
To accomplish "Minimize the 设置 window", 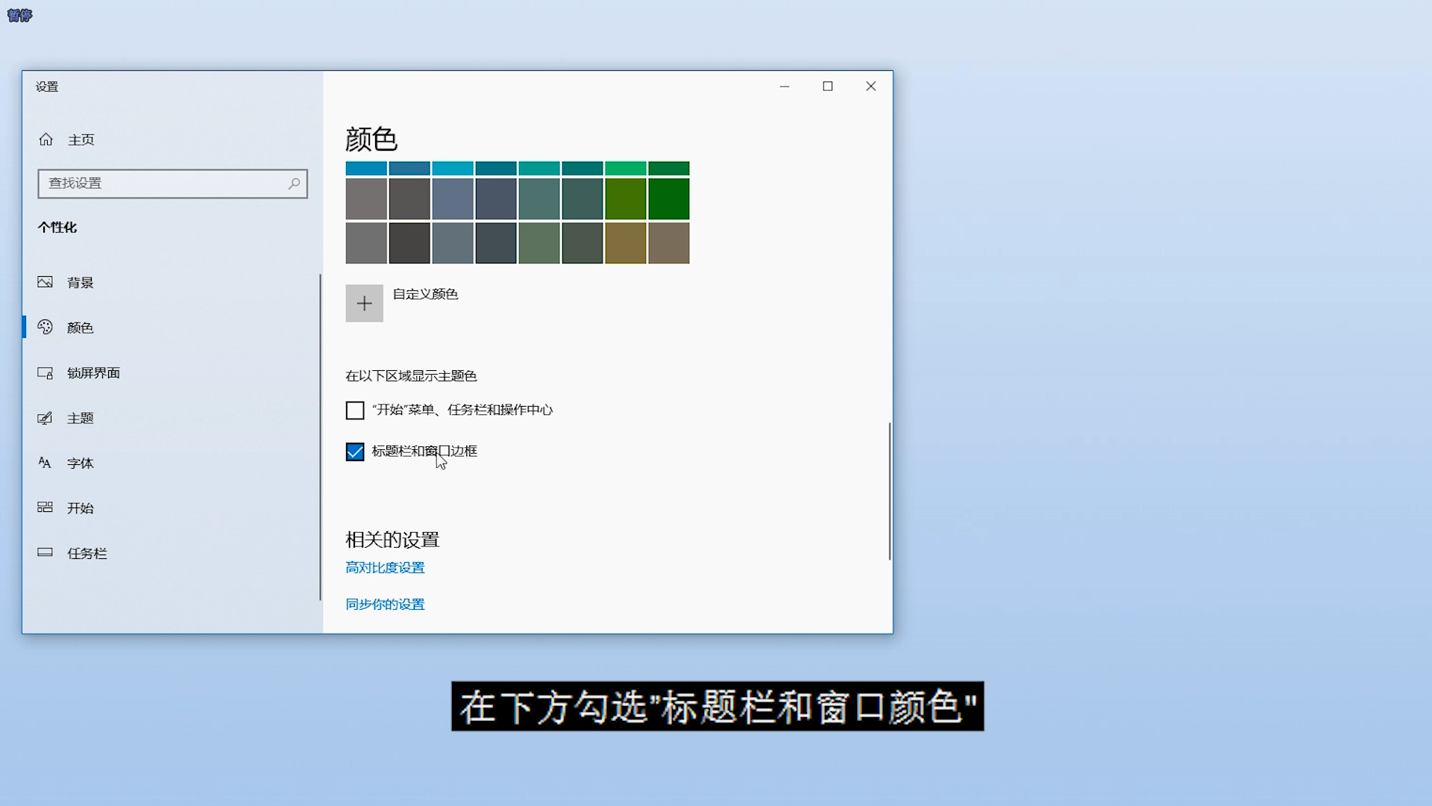I will [x=785, y=87].
